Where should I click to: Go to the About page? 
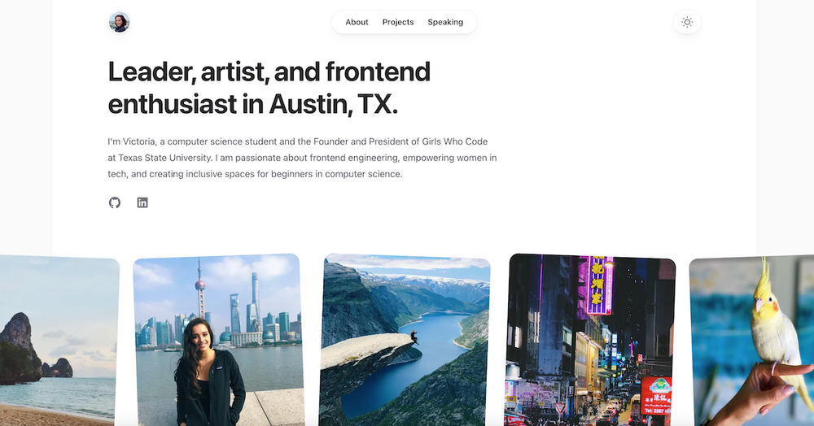click(357, 22)
